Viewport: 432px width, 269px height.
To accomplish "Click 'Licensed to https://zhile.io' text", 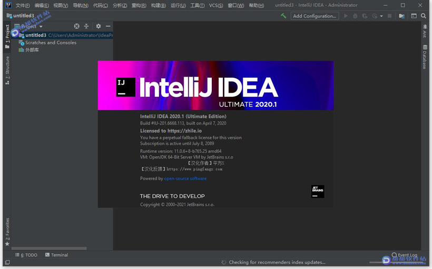I will pos(171,131).
